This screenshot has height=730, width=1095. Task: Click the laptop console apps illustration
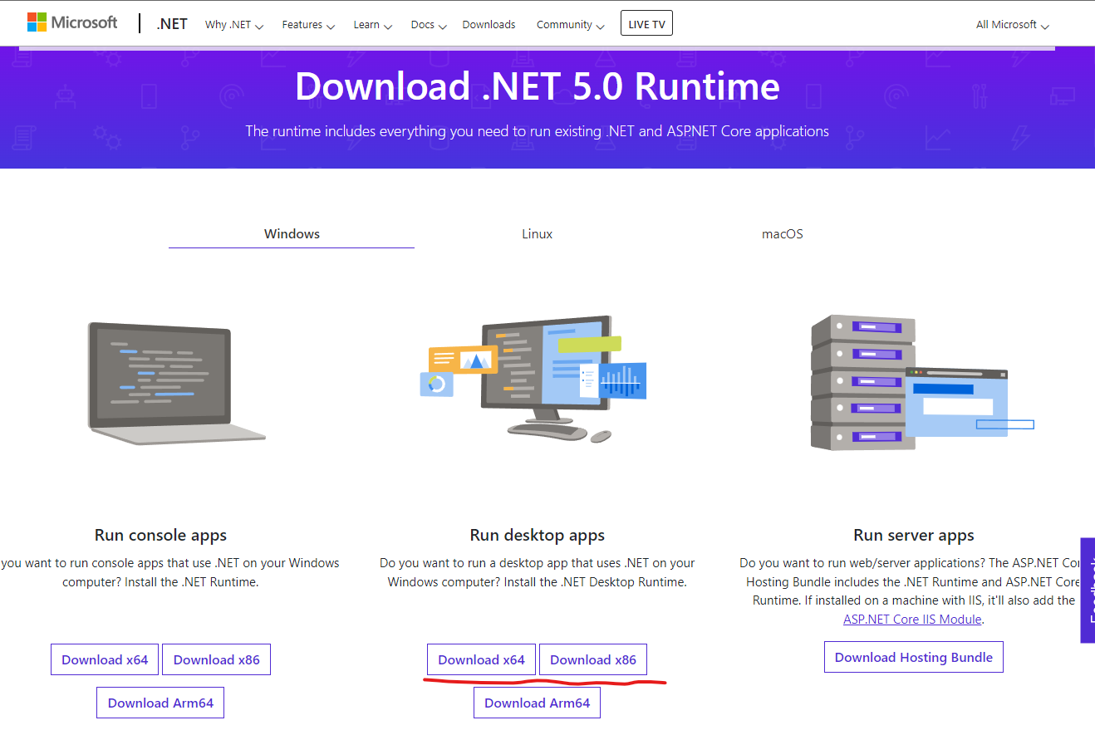(x=176, y=383)
